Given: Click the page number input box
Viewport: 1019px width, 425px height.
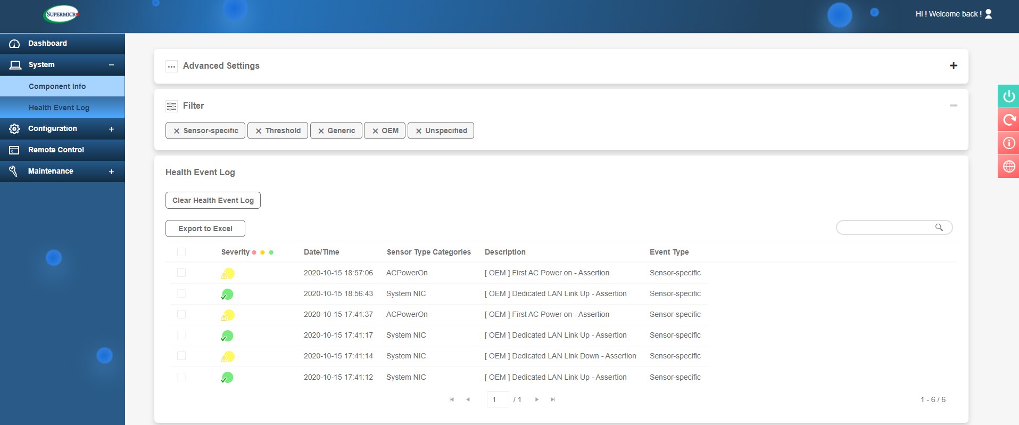Looking at the screenshot, I should pos(498,399).
